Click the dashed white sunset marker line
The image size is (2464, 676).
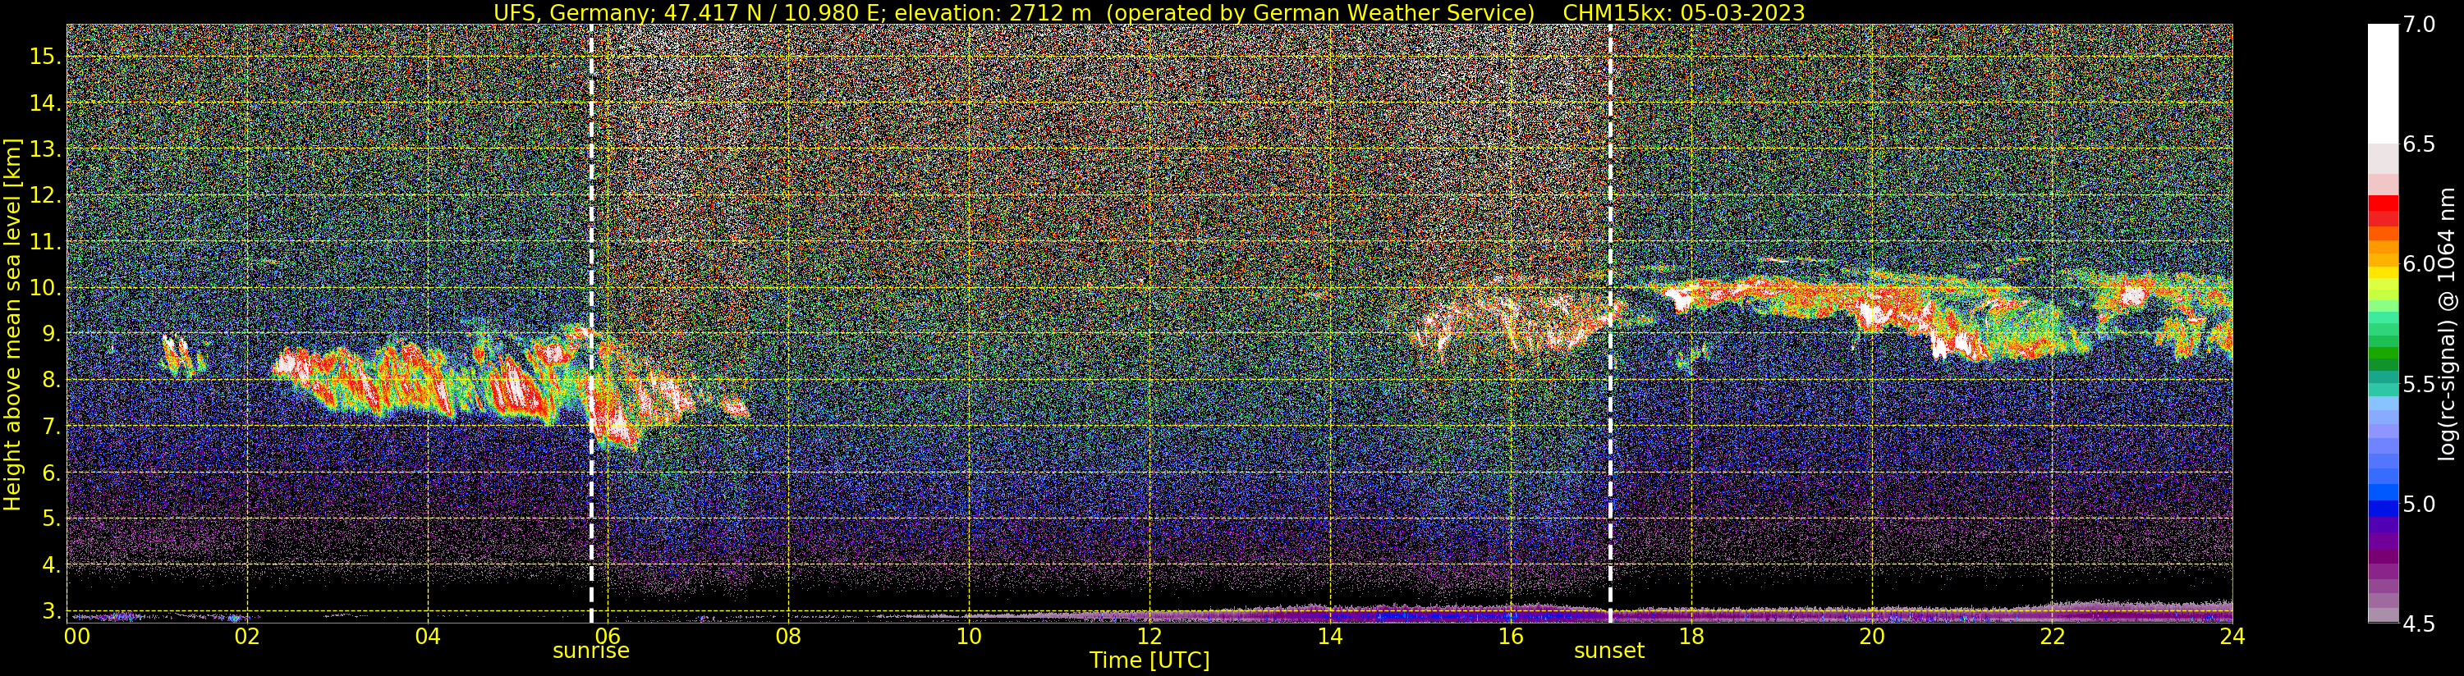pos(1611,323)
